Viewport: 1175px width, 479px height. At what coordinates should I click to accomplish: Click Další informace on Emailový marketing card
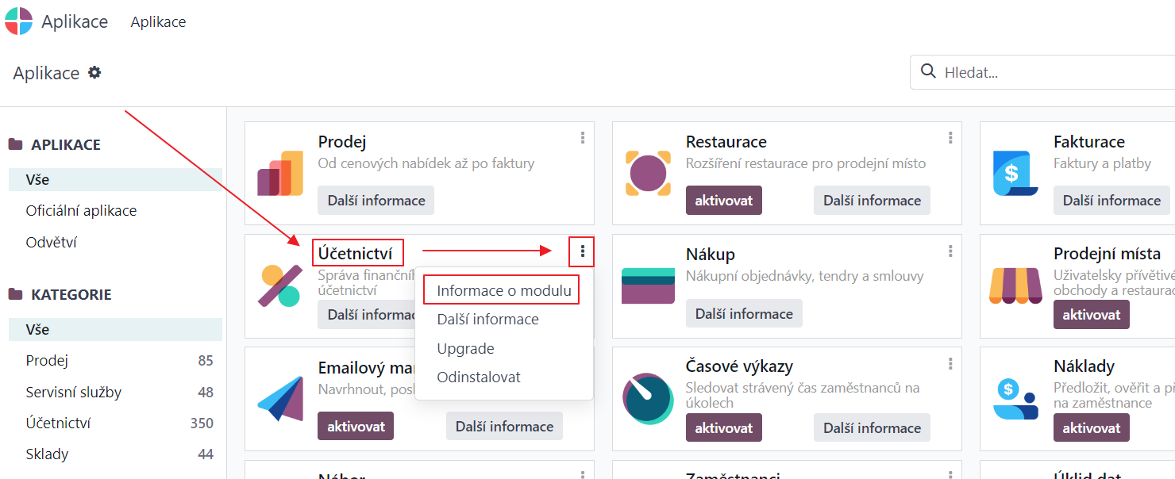coord(504,427)
